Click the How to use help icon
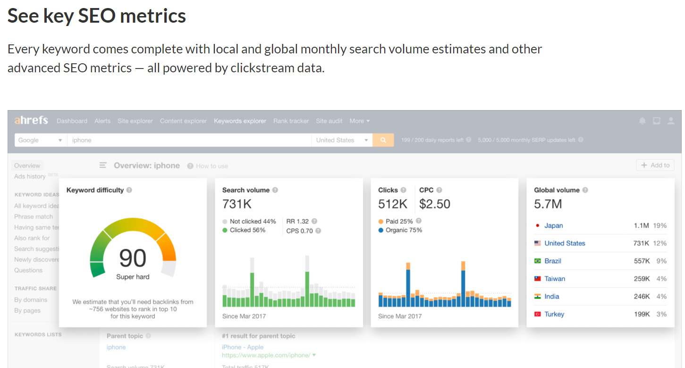685x368 pixels. coord(190,166)
